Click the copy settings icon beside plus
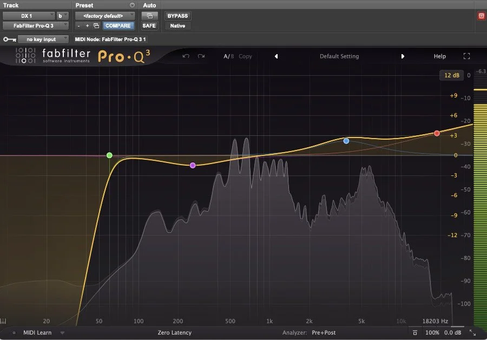 coord(96,26)
